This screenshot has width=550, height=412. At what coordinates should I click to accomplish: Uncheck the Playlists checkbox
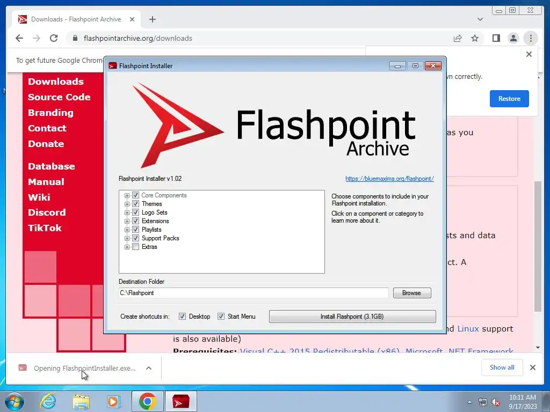coord(135,230)
